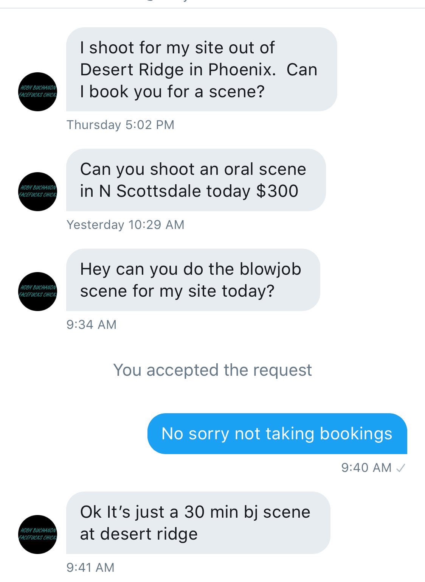
Task: Tap the "Yesterday 10:29 AM" timestamp
Action: [125, 224]
